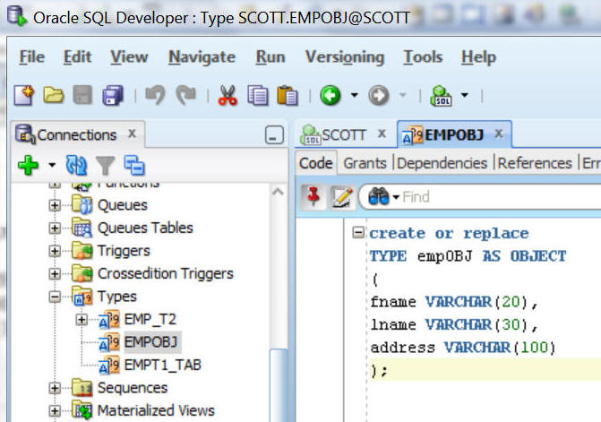
Task: Click the green New Connection plus icon
Action: (28, 165)
